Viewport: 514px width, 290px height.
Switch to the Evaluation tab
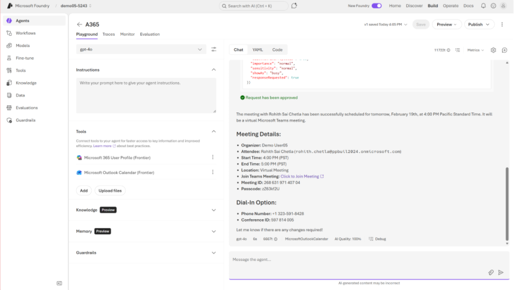[x=150, y=34]
